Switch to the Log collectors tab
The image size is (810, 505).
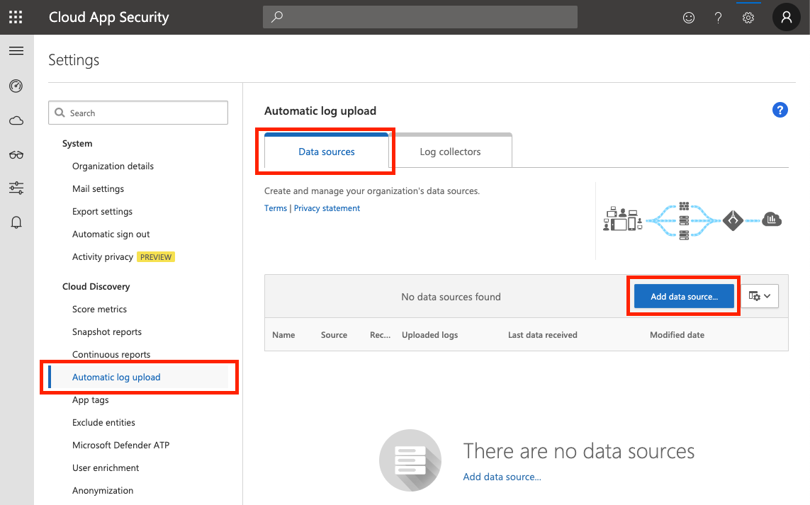coord(450,152)
